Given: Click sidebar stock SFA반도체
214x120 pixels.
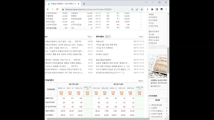Looking at the screenshot, I should [x=152, y=43].
